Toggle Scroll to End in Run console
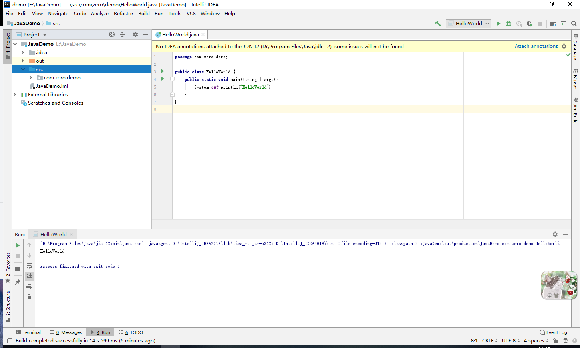Screen dimensions: 580x348 (29, 276)
